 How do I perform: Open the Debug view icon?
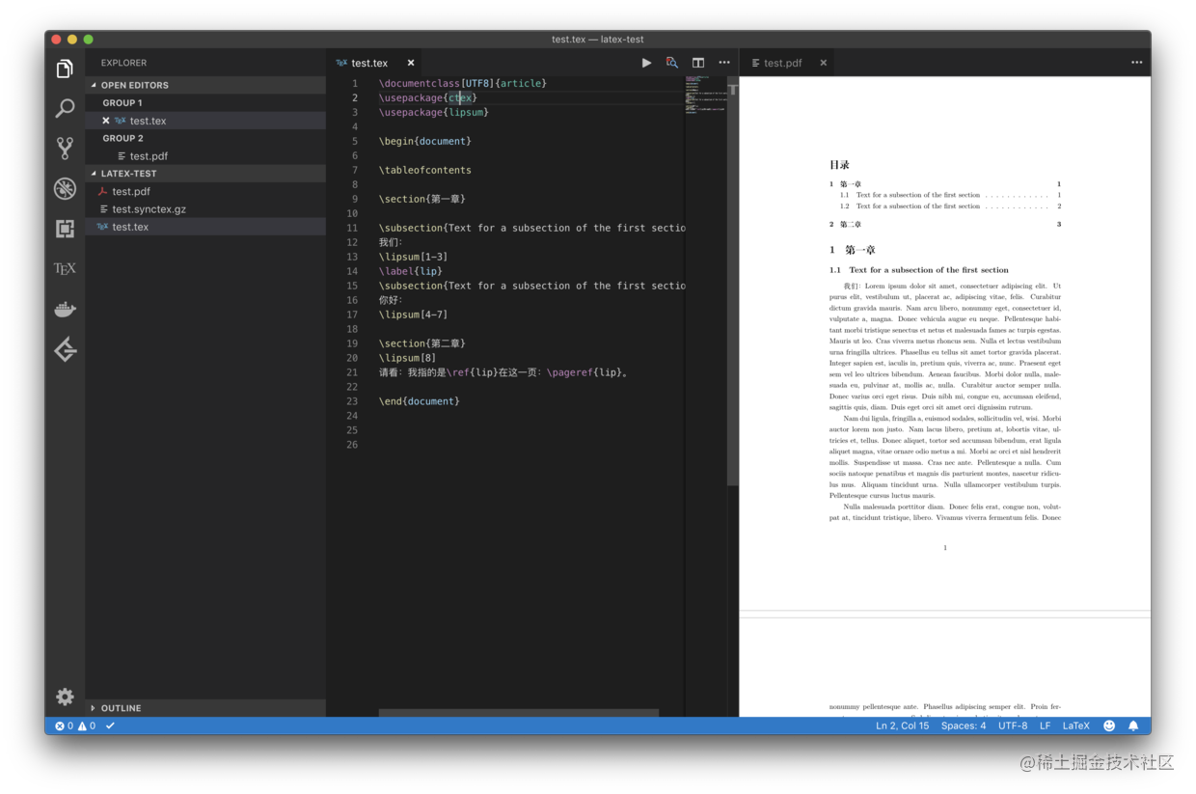(x=65, y=188)
